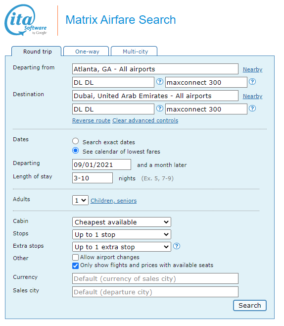Screen dimensions: 284x326
Task: Select Search exact dates radio button
Action: pos(76,141)
